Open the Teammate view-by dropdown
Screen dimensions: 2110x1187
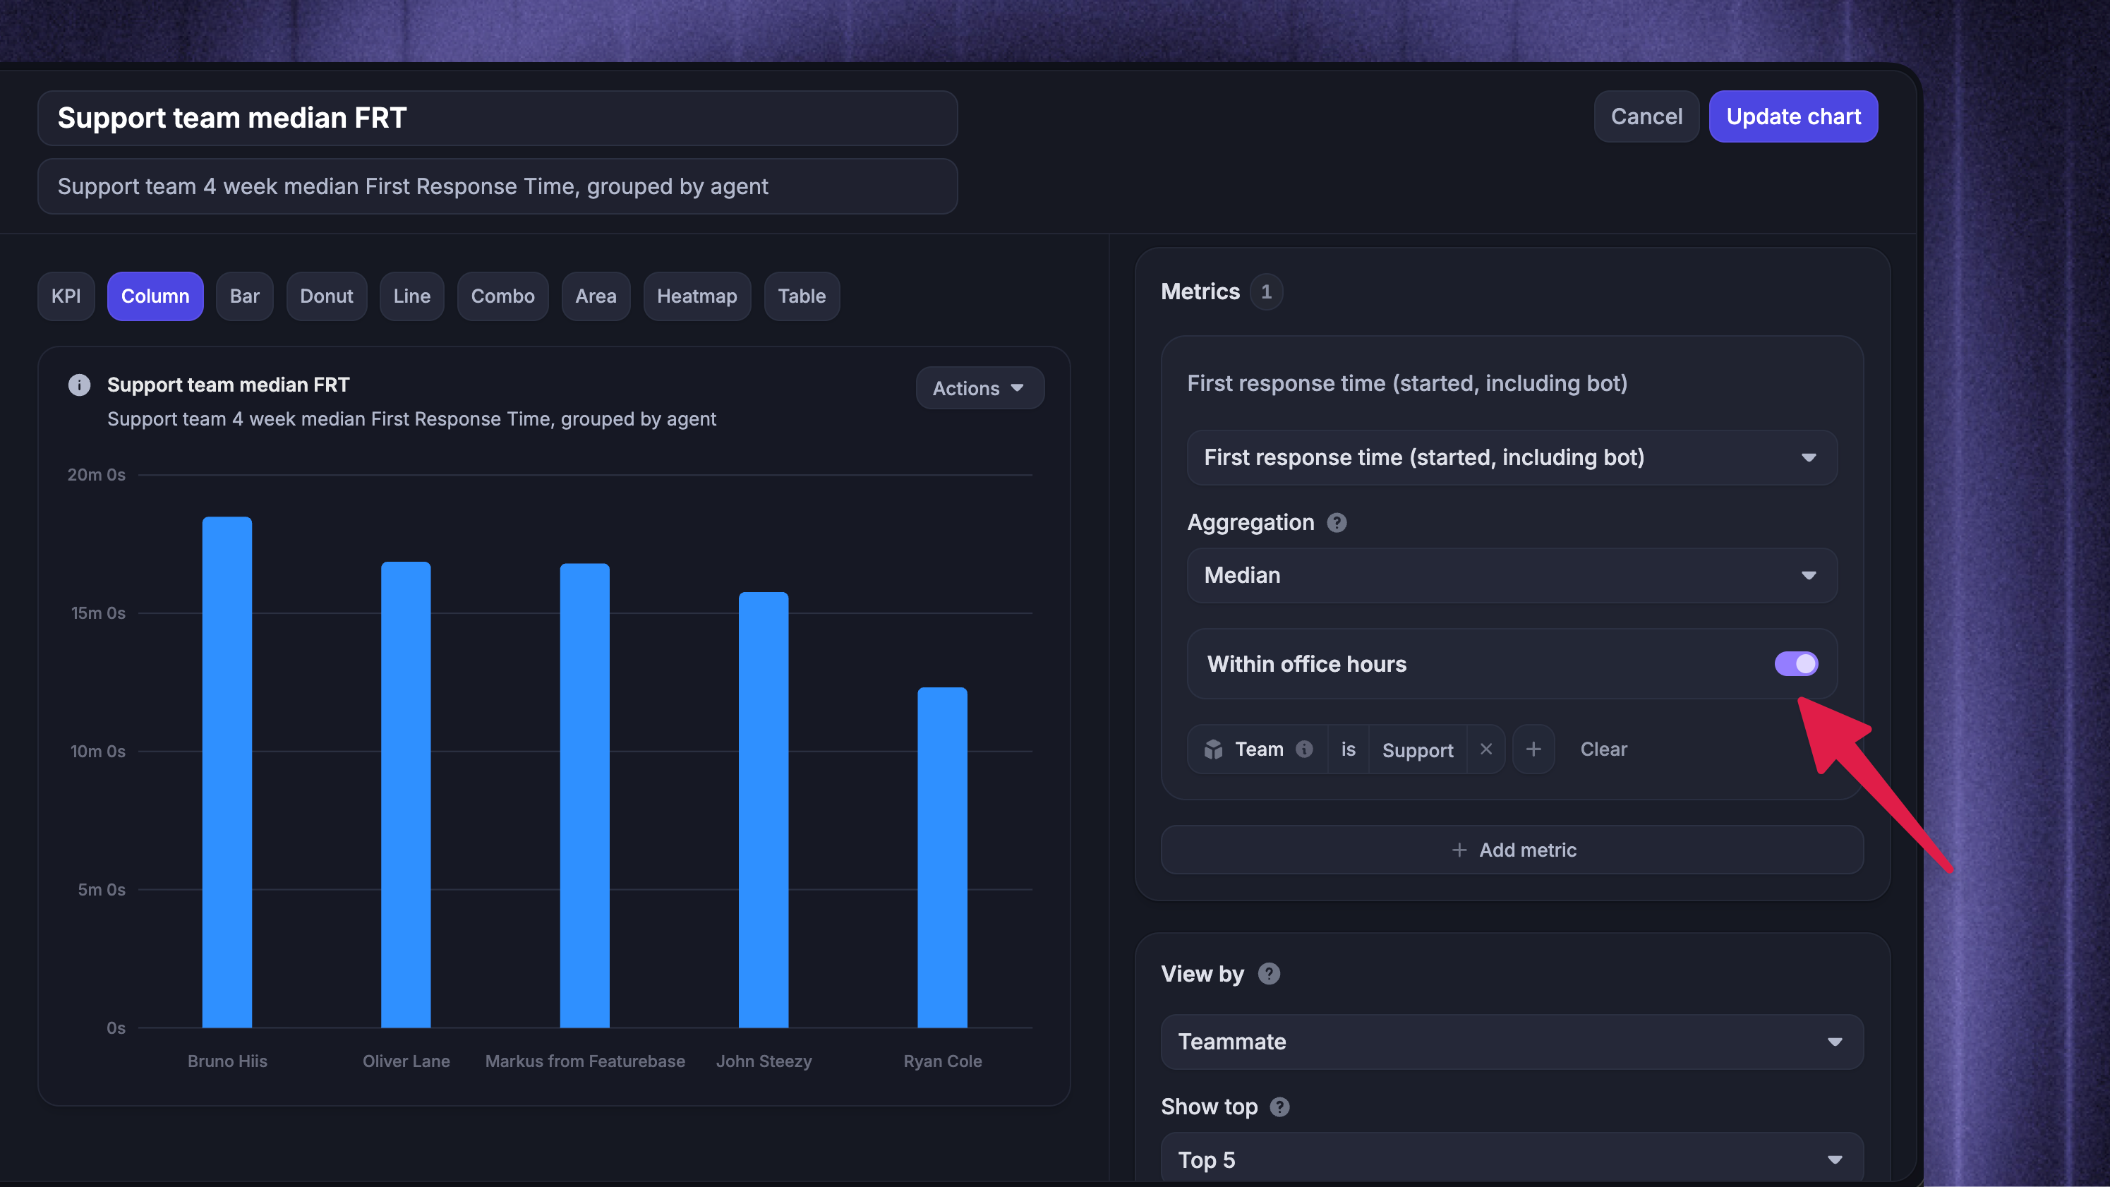[1512, 1042]
